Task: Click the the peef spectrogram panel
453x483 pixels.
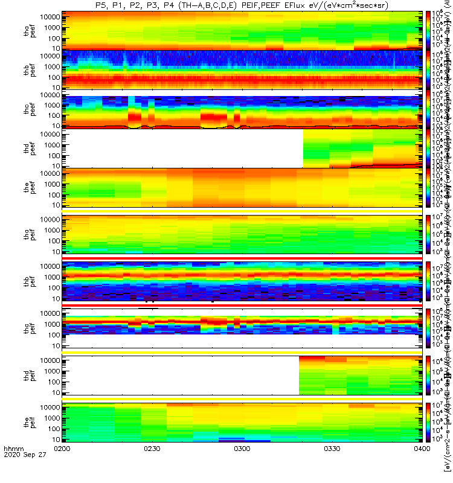Action: coord(242,187)
